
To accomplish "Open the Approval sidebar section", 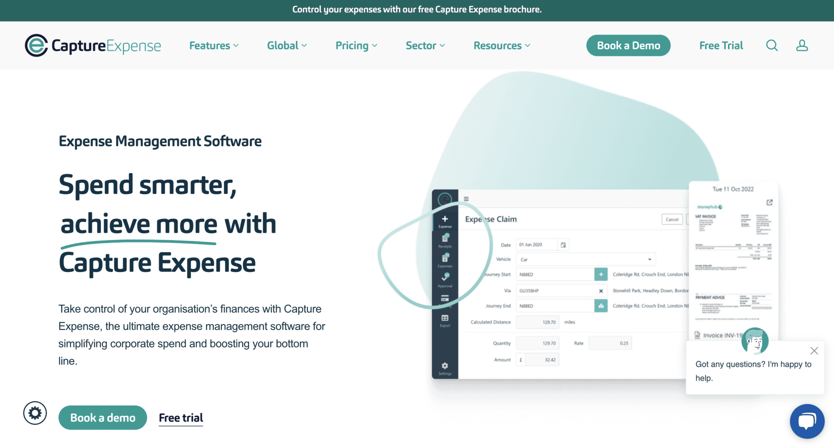I will [445, 281].
